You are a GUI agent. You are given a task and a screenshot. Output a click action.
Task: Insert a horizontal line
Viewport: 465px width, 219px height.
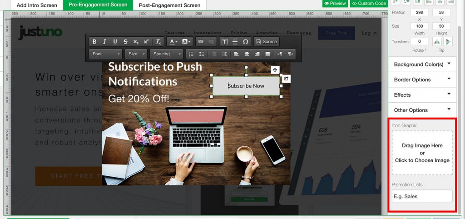[235, 42]
